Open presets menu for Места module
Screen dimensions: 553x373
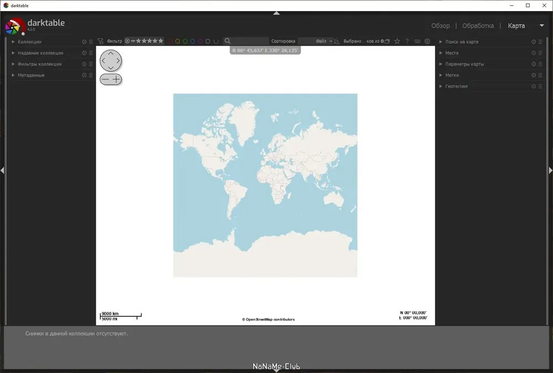540,53
